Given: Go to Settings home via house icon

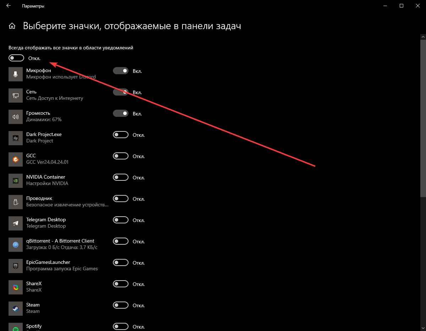Looking at the screenshot, I should coord(12,26).
